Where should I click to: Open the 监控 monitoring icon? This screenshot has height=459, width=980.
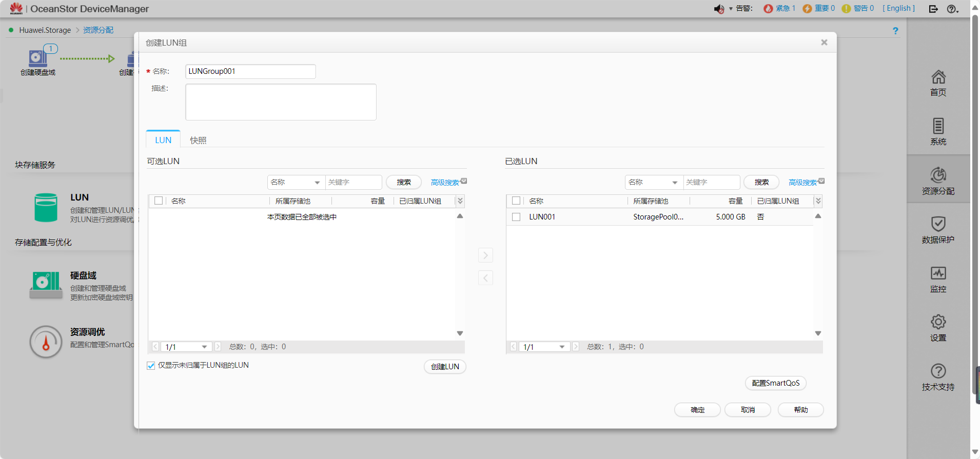(x=938, y=274)
